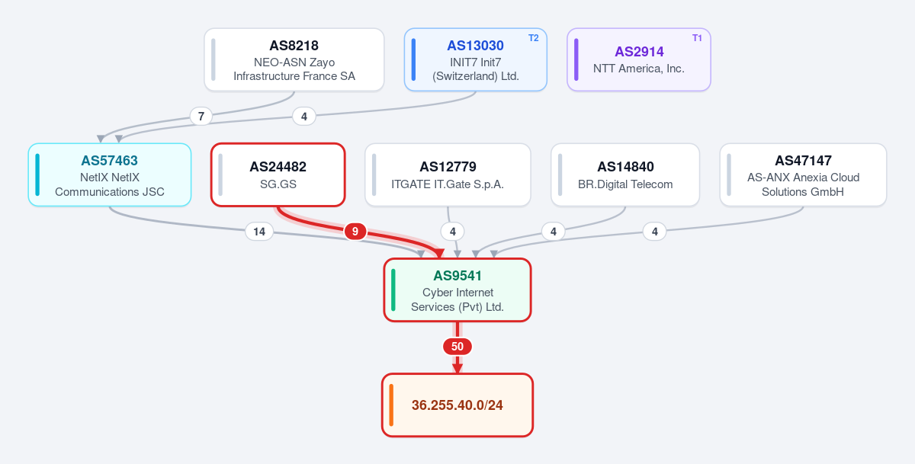915x464 pixels.
Task: Click the badge 4 below AS12779
Action: [453, 232]
